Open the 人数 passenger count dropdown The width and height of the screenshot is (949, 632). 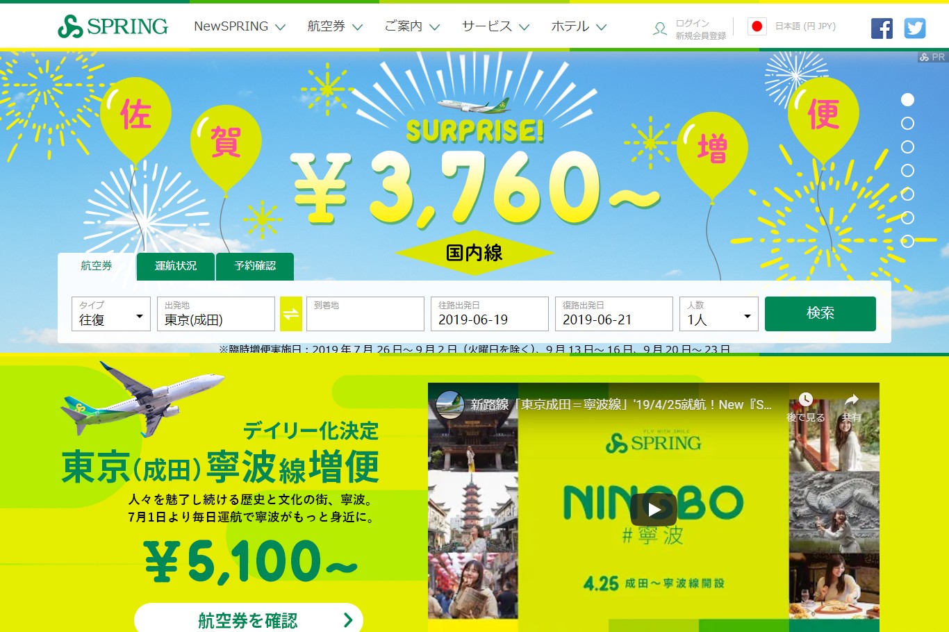coord(719,314)
